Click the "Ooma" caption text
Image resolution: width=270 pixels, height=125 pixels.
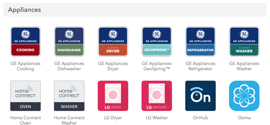[244, 118]
